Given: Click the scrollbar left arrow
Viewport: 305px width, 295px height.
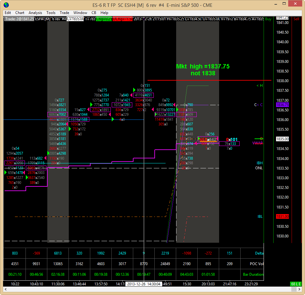Looking at the screenshot, I should tap(6, 289).
